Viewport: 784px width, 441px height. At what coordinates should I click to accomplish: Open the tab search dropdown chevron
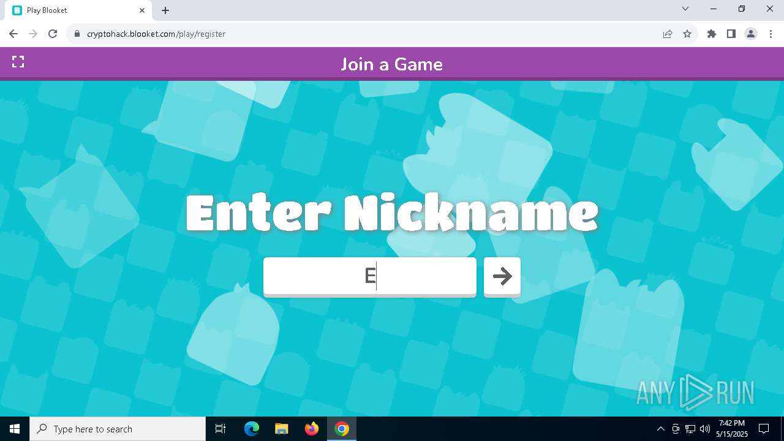coord(685,9)
